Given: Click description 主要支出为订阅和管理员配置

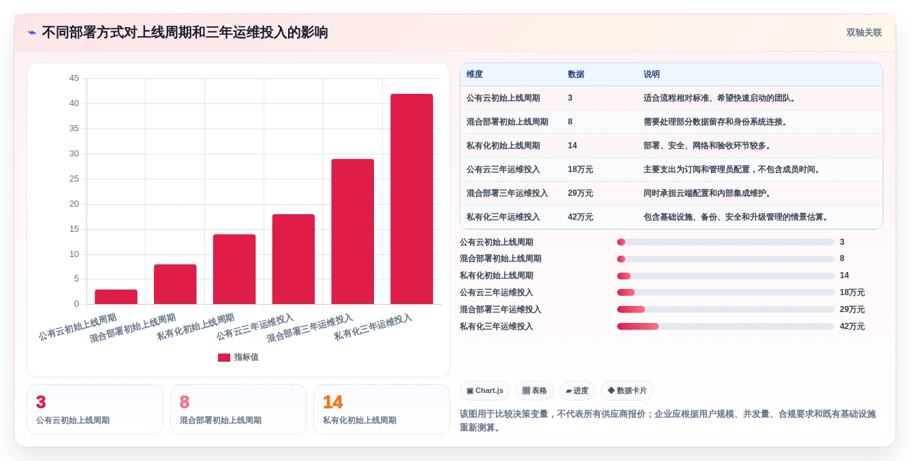Looking at the screenshot, I should point(732,169).
